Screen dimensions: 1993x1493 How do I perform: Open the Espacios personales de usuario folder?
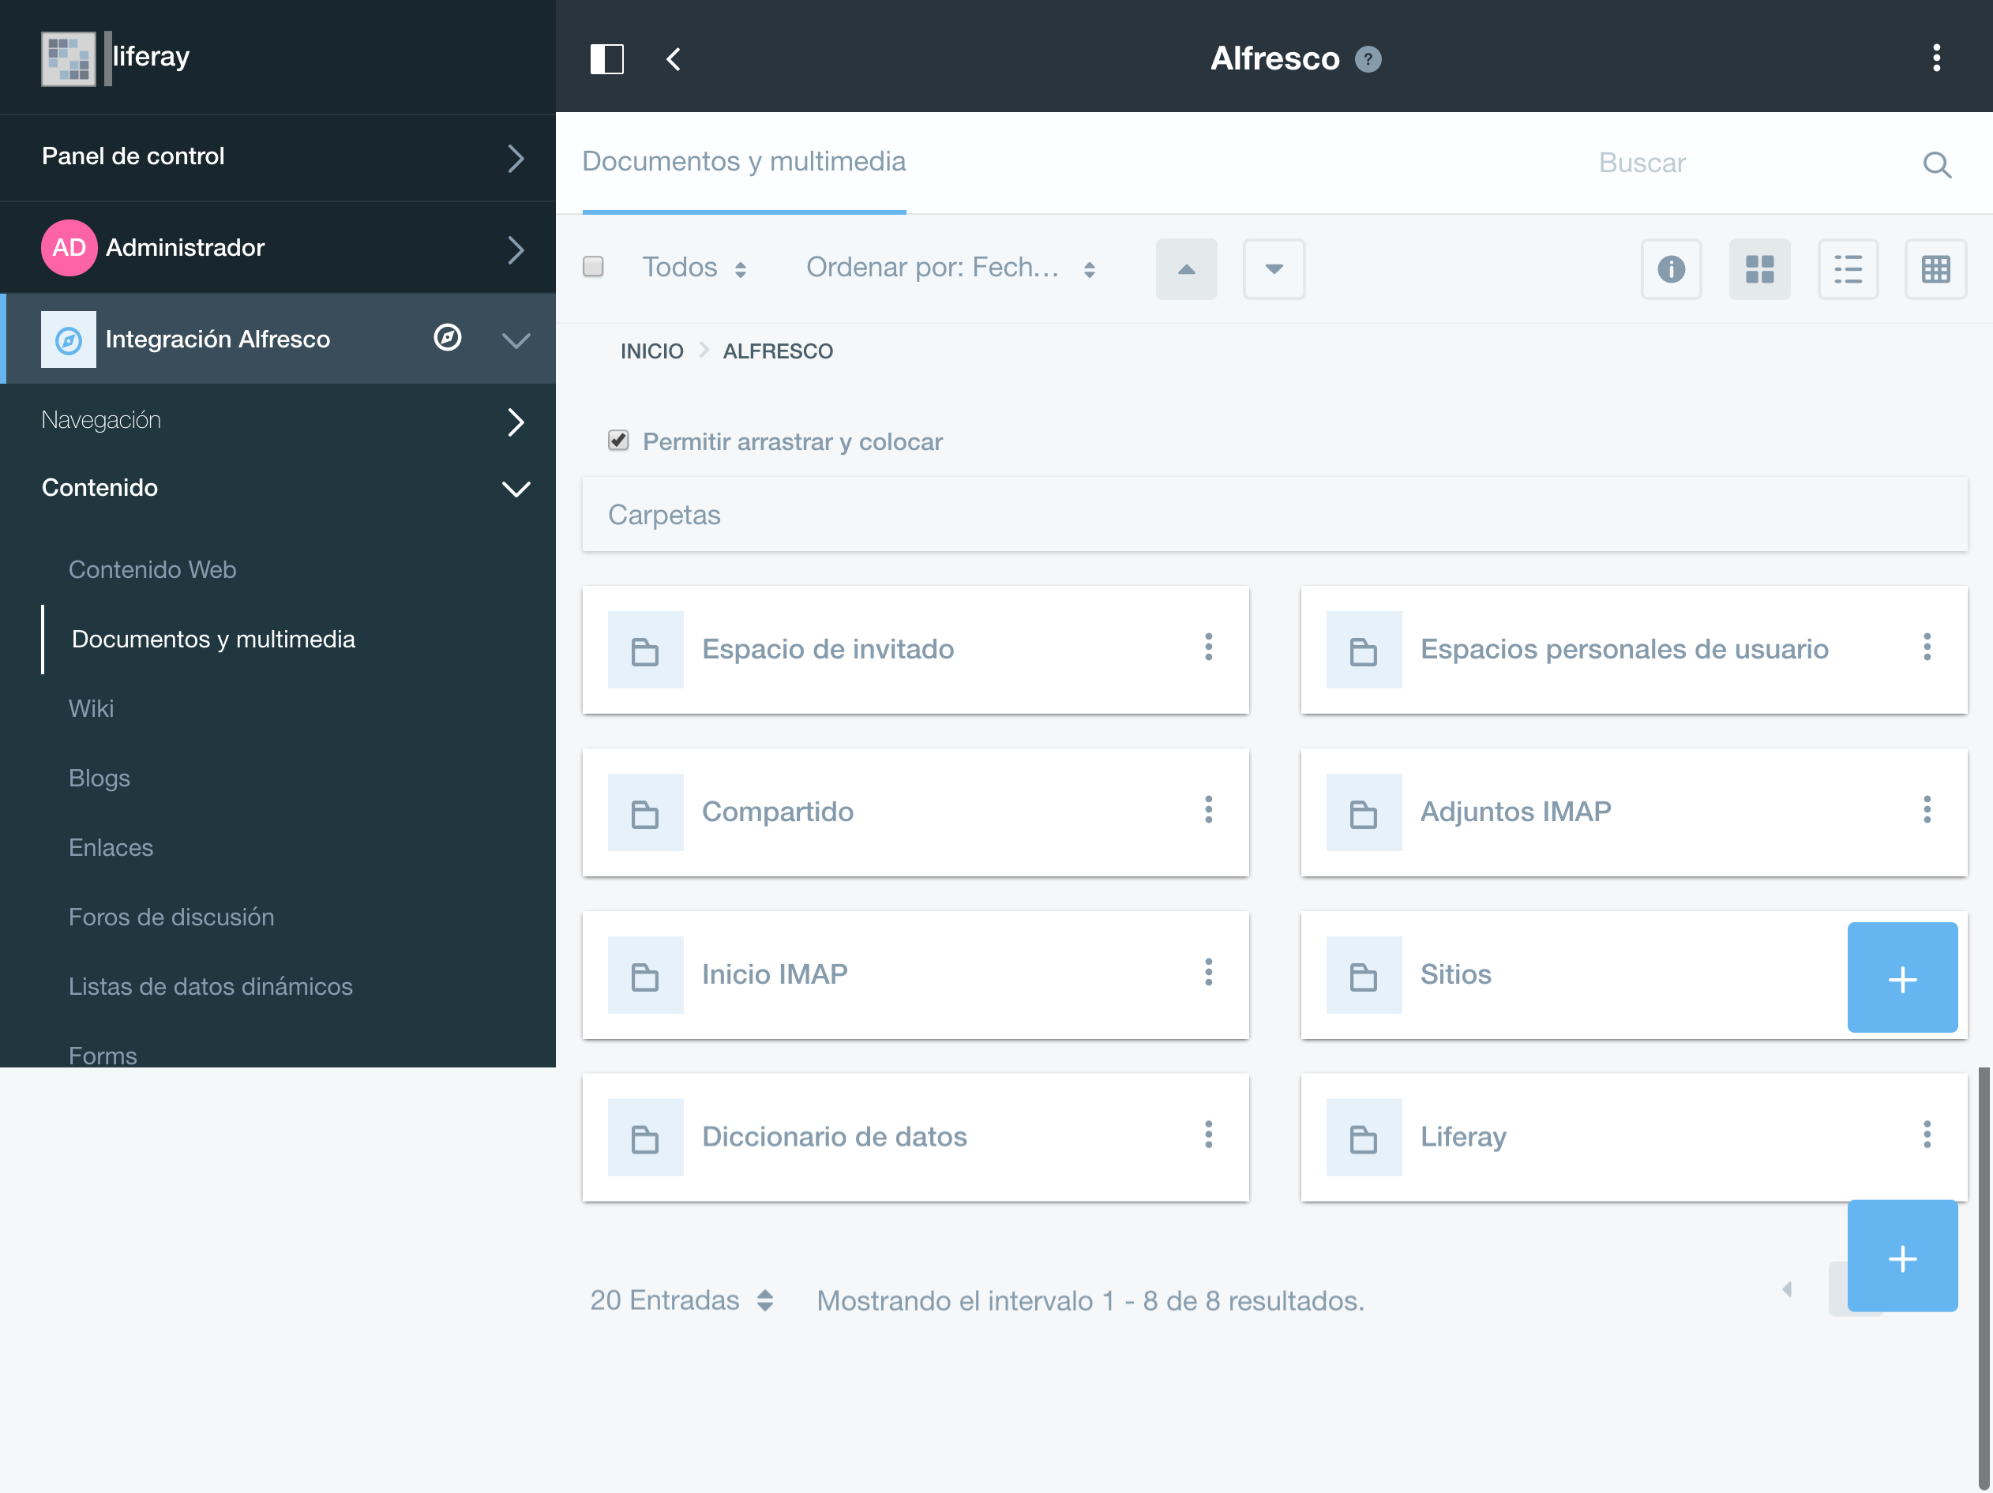click(x=1623, y=650)
